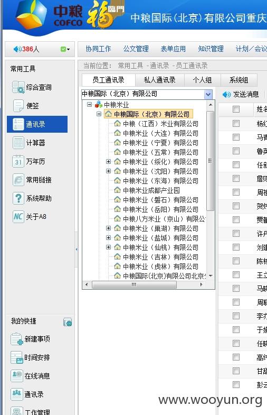Select 中粮米业（大连）有限公司 in tree
This screenshot has width=267, height=415.
coord(160,133)
